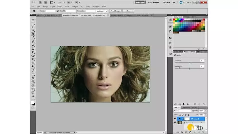Click the Front Image button
This screenshot has height=134, width=238.
point(115,11)
